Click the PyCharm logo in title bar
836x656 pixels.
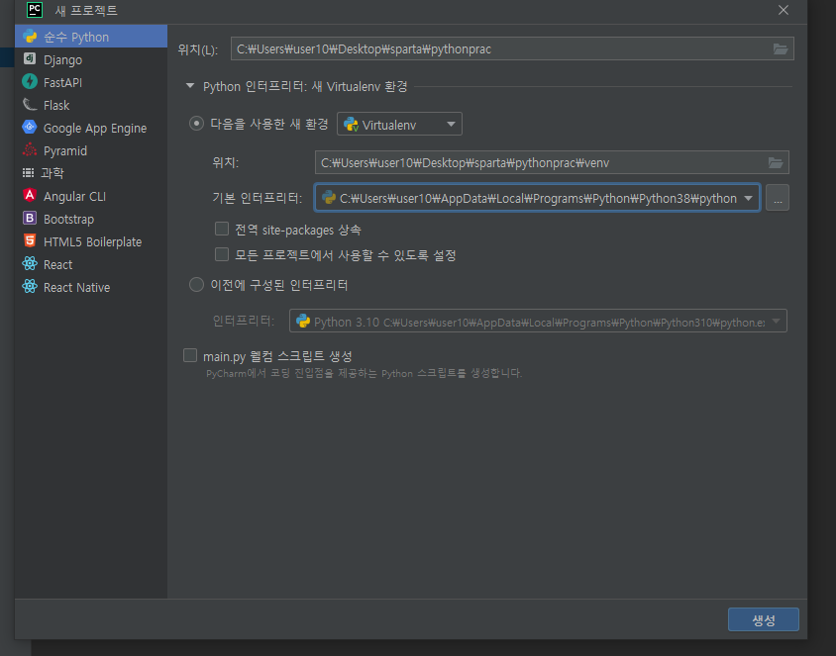click(35, 10)
